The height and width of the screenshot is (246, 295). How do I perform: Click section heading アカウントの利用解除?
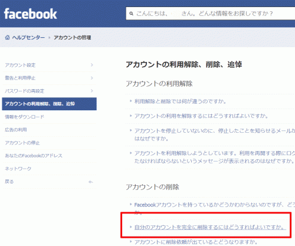point(159,84)
